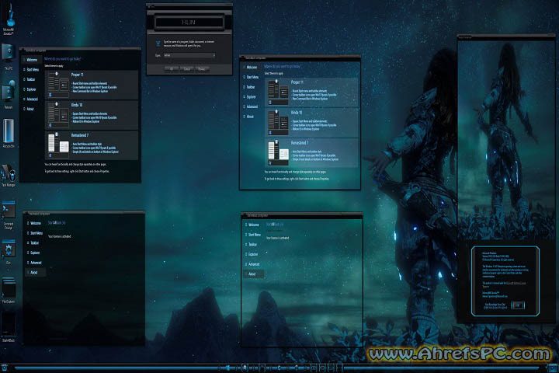
Task: Open the File Explorer desktop shortcut
Action: tap(9, 290)
